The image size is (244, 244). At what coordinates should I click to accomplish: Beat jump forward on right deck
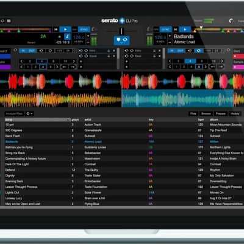point(221,66)
